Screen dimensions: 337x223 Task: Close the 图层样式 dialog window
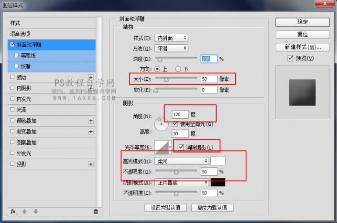click(325, 3)
